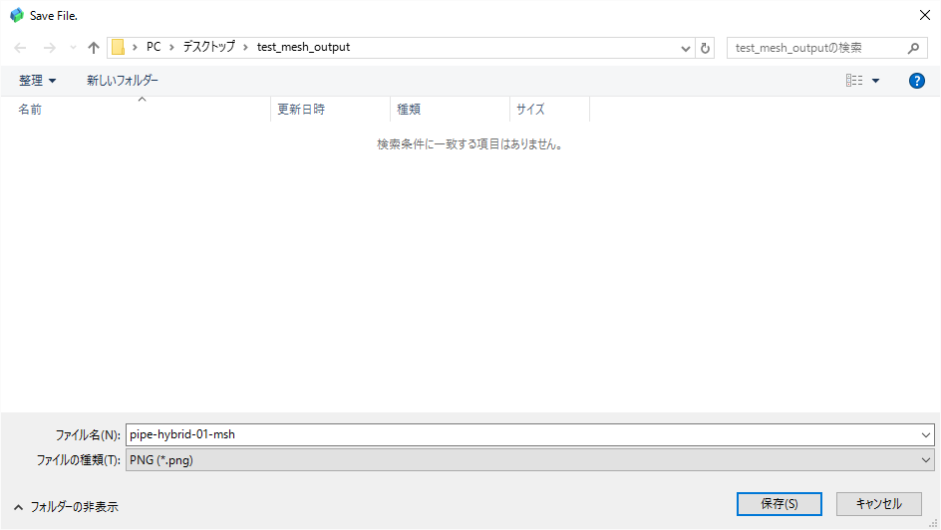Click the folder icon in address bar
Screen dimensions: 941x530
118,47
